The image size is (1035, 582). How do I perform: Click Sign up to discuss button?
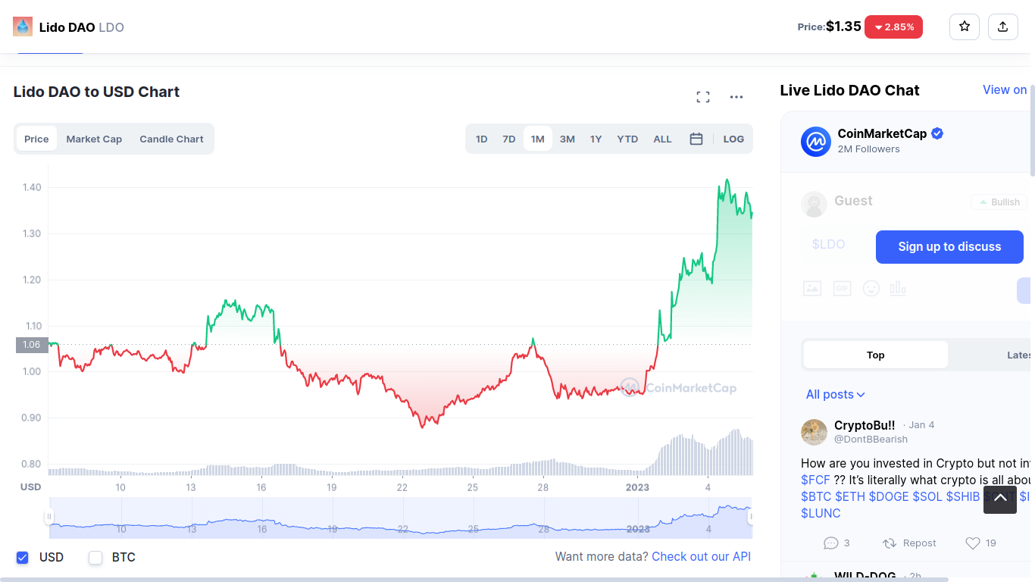949,247
